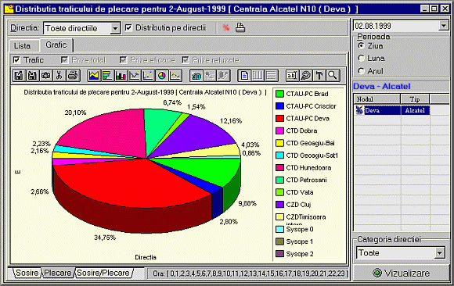
Task: Select the Deva Alcatel row in node list
Action: point(392,110)
